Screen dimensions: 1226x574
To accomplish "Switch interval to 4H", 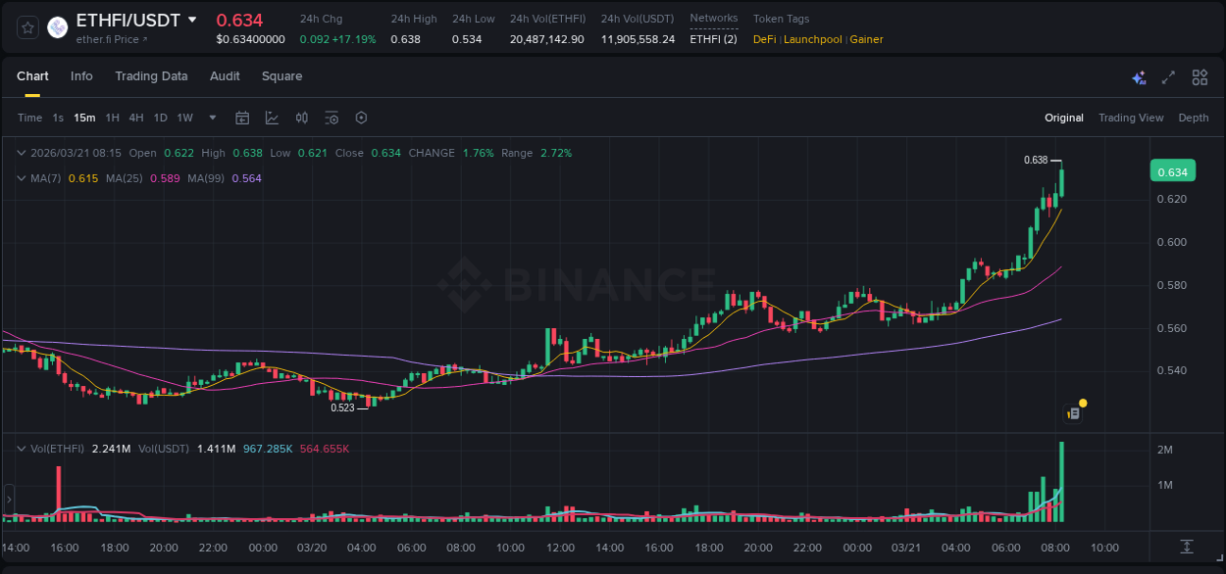I will tap(135, 118).
